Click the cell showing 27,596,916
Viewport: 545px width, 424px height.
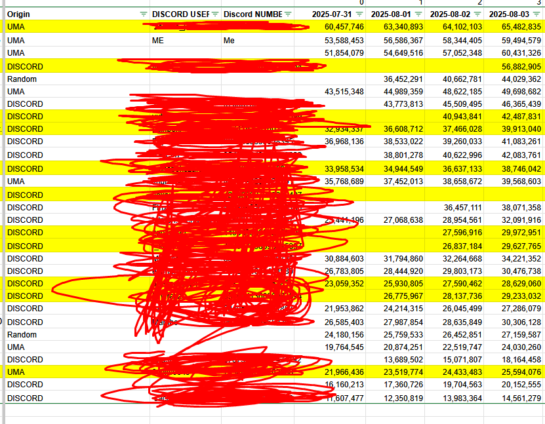click(x=454, y=232)
